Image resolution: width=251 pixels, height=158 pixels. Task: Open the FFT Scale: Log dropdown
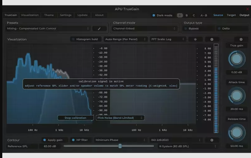click(168, 39)
